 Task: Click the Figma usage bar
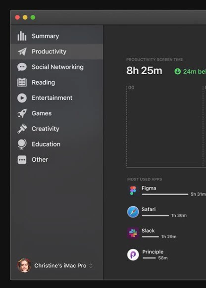point(165,194)
